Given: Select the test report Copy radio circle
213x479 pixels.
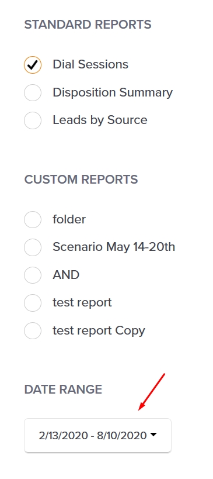Looking at the screenshot, I should click(x=33, y=330).
